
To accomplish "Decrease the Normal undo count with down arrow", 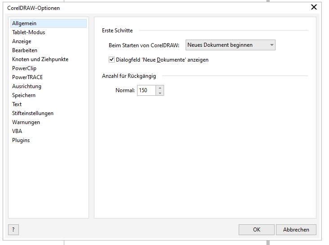I will coord(160,93).
